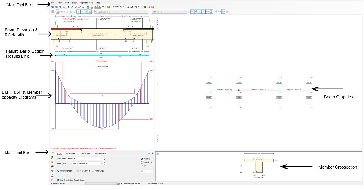This screenshot has height=190, width=364.
Task: Click the zoom in magnifier icon
Action: [56, 7]
